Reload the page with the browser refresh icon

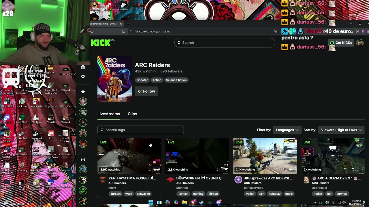coord(92,31)
